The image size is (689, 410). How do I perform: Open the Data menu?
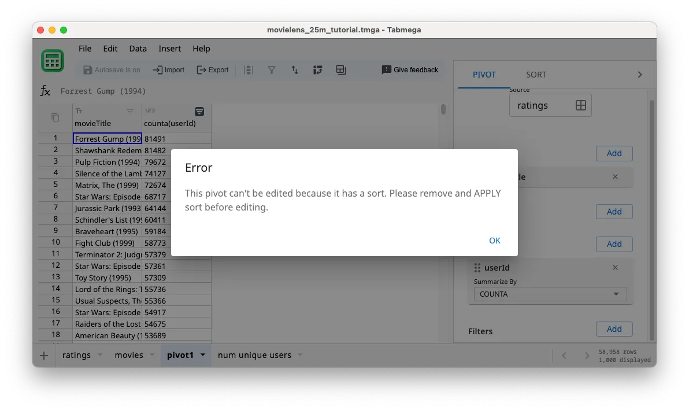point(138,49)
